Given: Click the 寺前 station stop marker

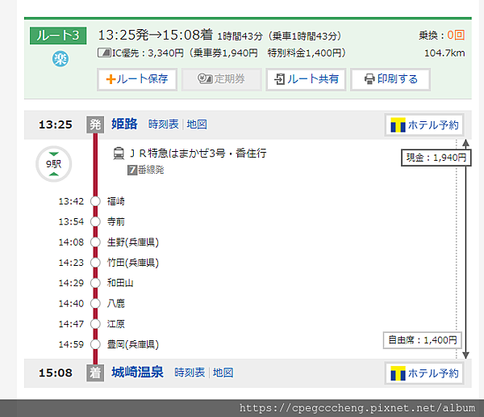Looking at the screenshot, I should point(95,221).
